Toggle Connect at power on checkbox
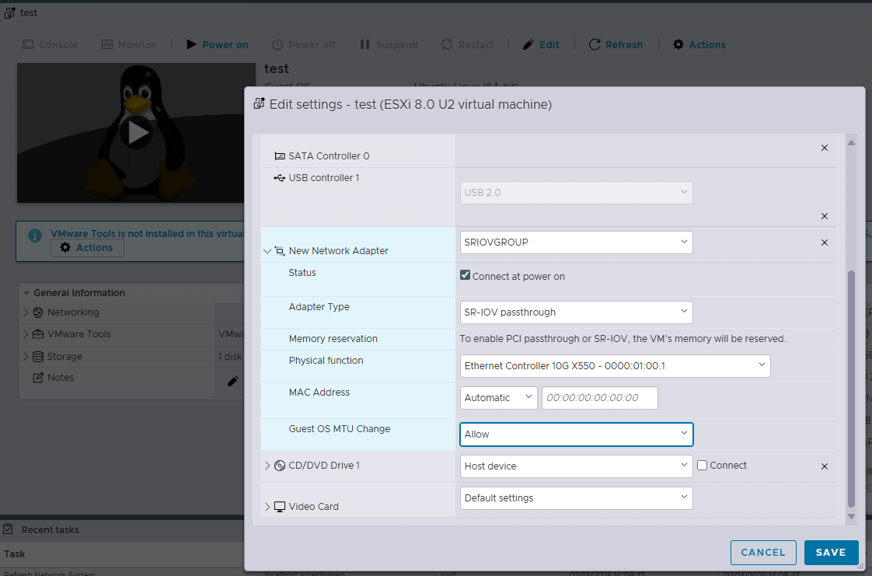Screen dimensions: 872x576 [465, 276]
